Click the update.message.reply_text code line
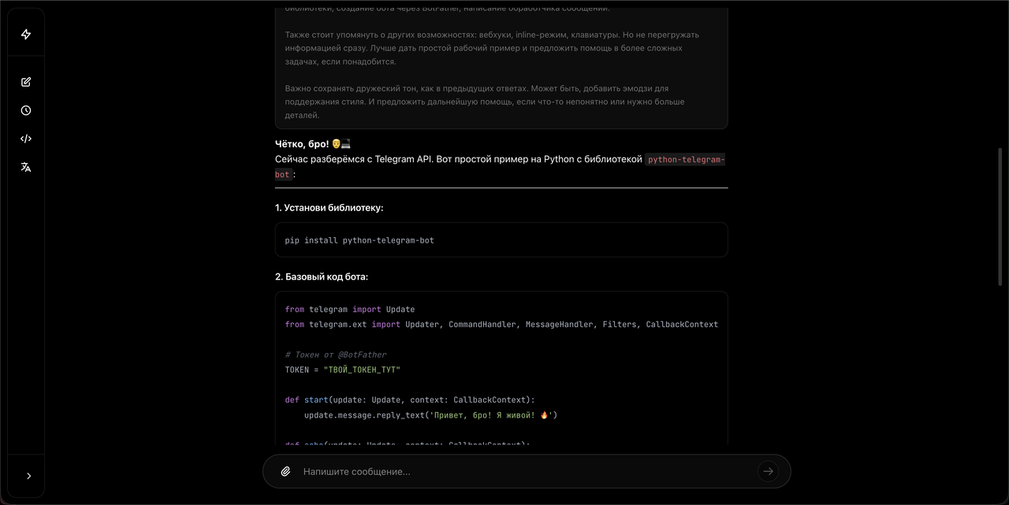This screenshot has height=505, width=1009. point(431,414)
